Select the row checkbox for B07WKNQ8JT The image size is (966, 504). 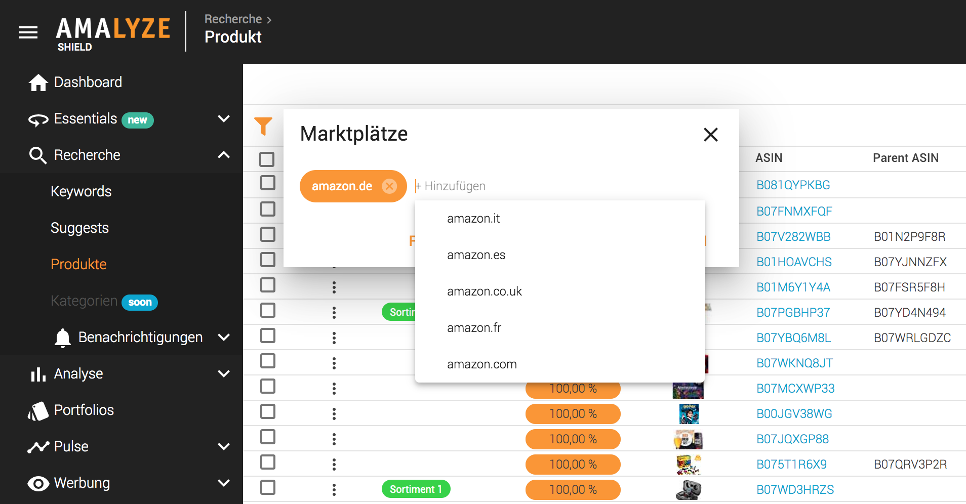tap(268, 361)
